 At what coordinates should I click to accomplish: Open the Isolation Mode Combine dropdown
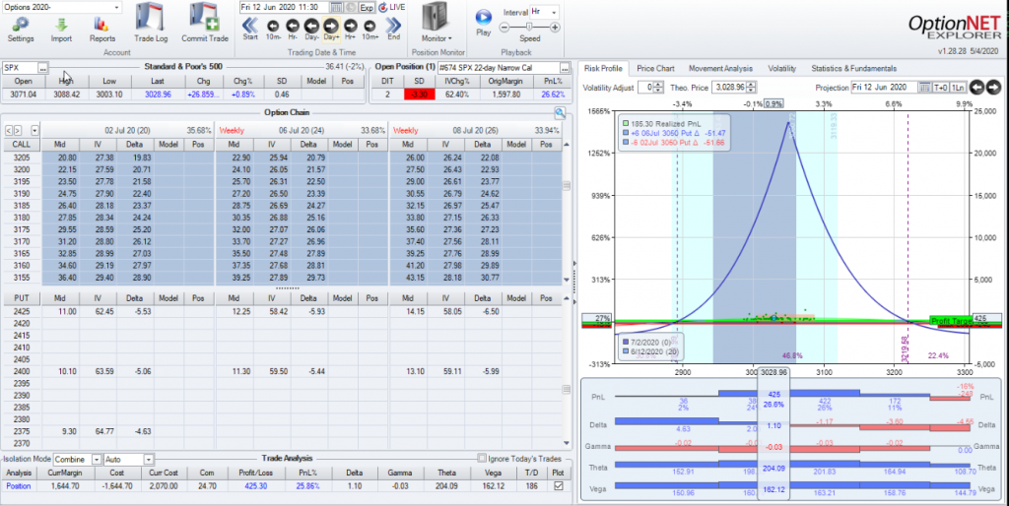pos(97,459)
